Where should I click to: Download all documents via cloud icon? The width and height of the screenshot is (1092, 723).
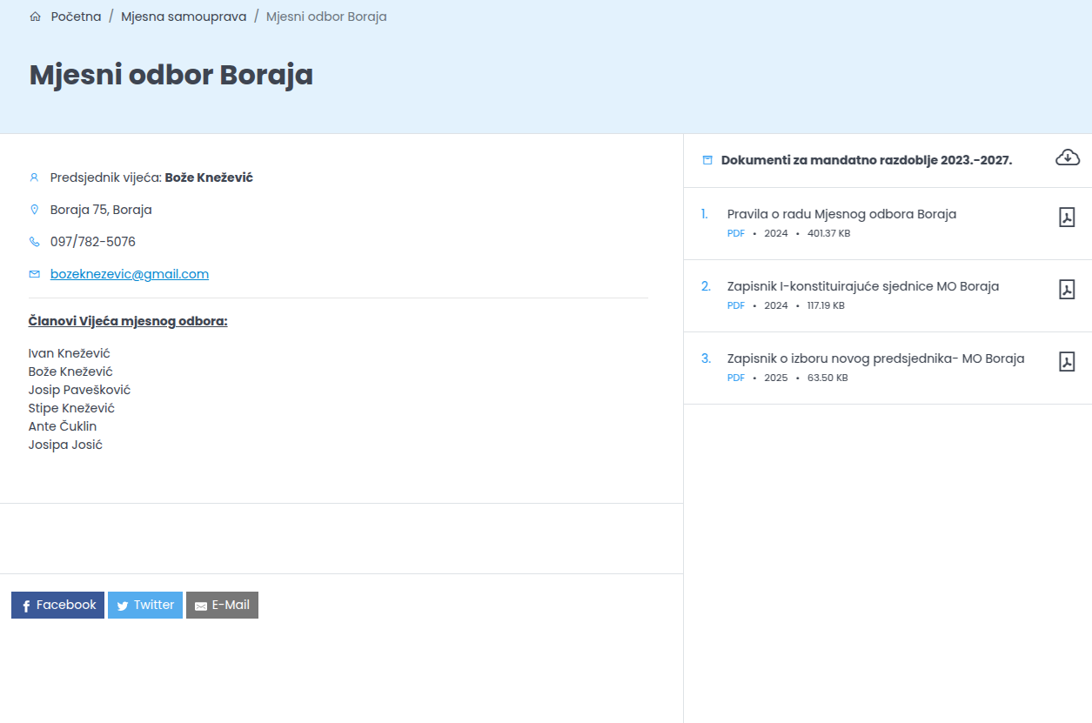point(1068,157)
